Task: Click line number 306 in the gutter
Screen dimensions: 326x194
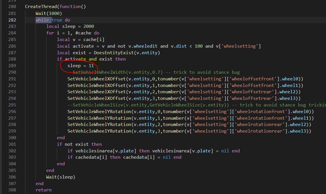Action: [x=12, y=177]
